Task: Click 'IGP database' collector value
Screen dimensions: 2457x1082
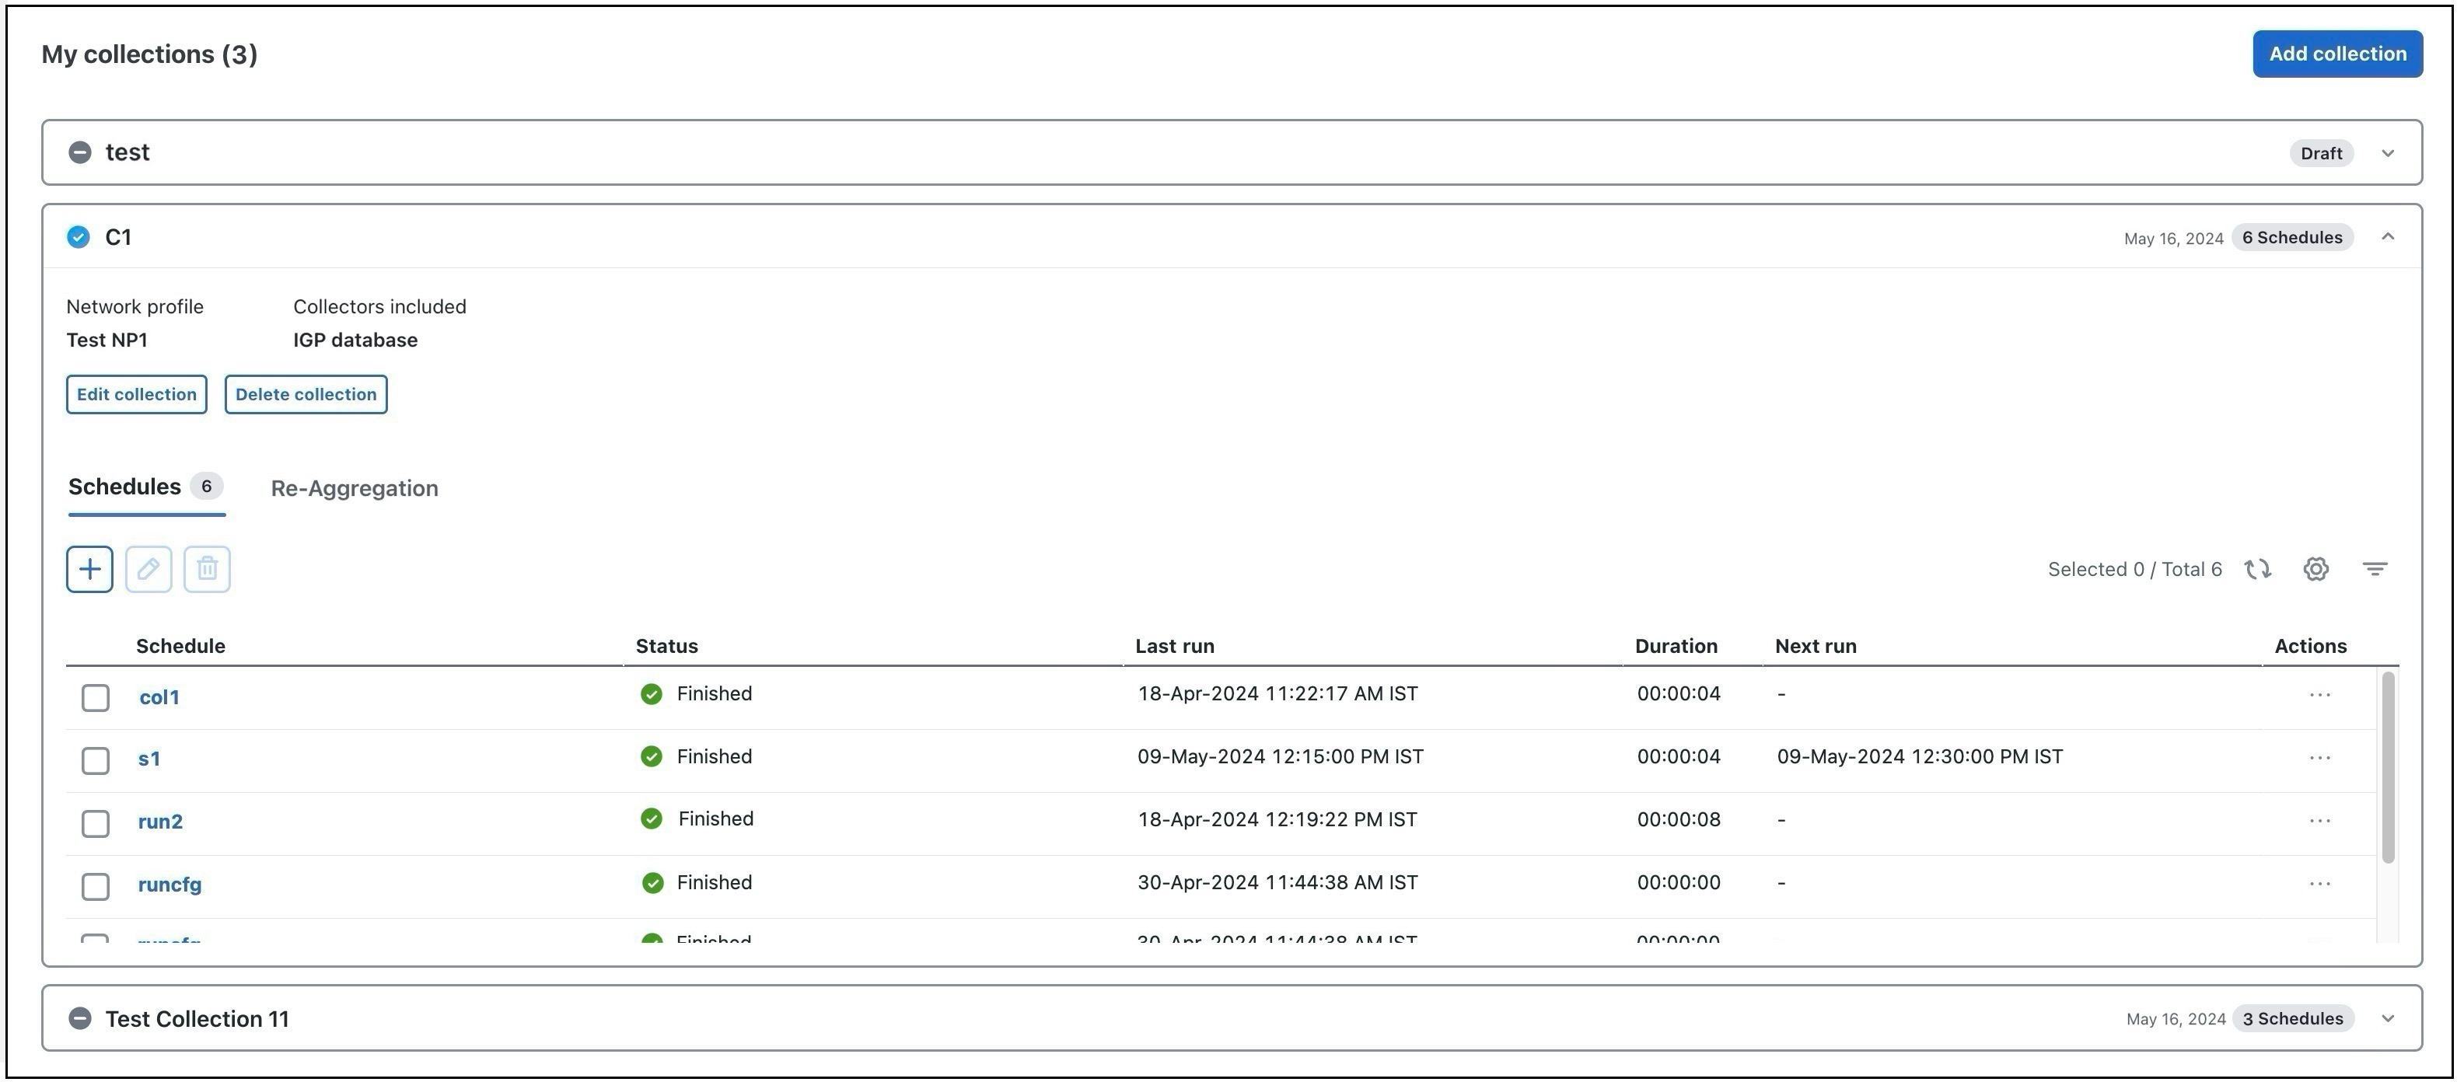Action: click(x=356, y=340)
